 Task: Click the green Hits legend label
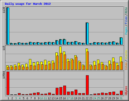[x=126, y=10]
